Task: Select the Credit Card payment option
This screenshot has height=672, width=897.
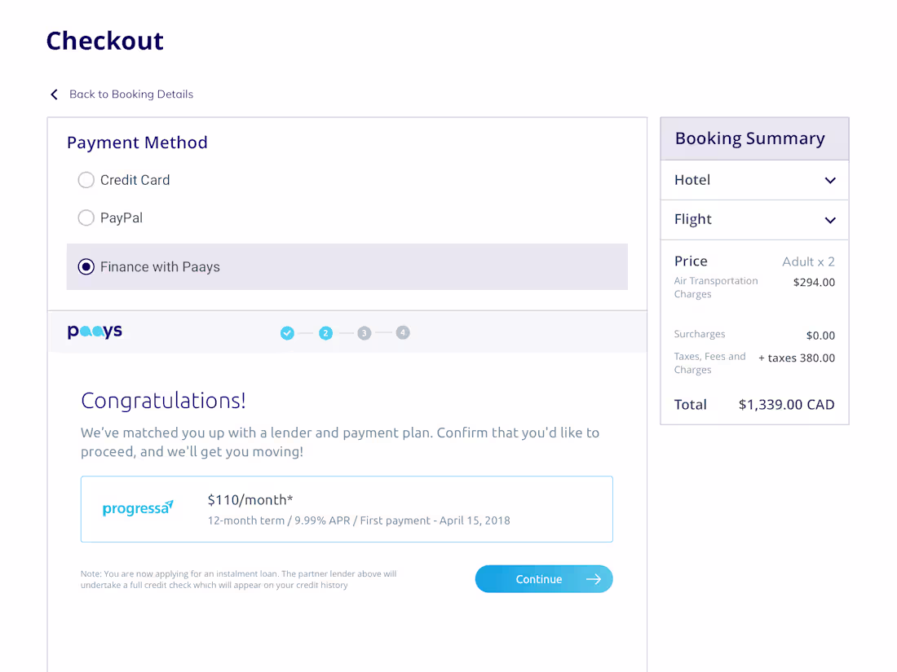Action: [x=86, y=180]
